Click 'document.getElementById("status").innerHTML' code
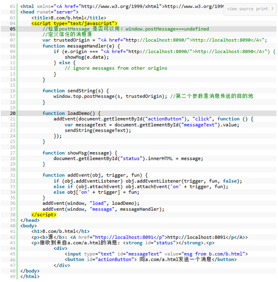This screenshot has width=278, height=282. pyautogui.click(x=113, y=159)
